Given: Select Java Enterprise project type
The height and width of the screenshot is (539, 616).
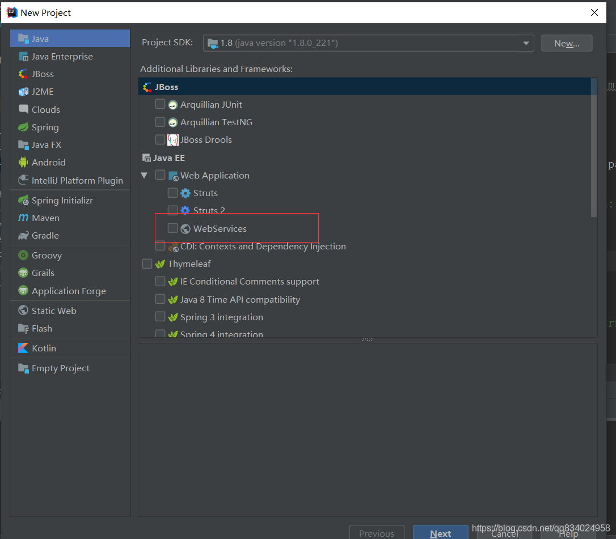Looking at the screenshot, I should tap(62, 57).
